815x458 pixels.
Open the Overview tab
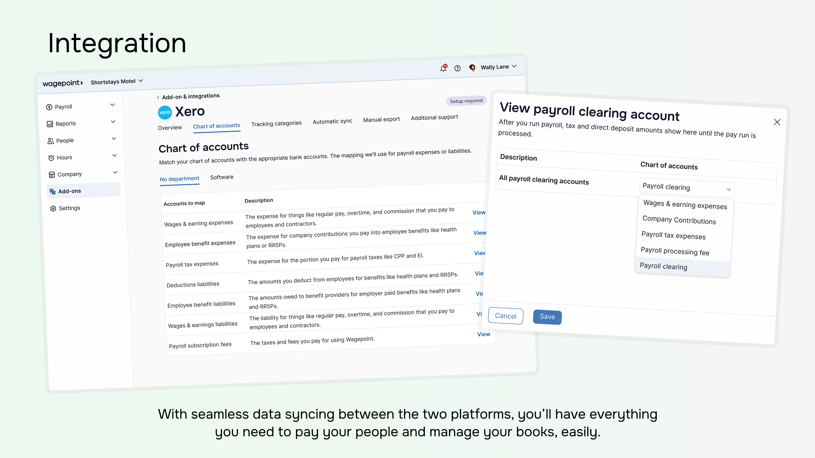coord(170,127)
